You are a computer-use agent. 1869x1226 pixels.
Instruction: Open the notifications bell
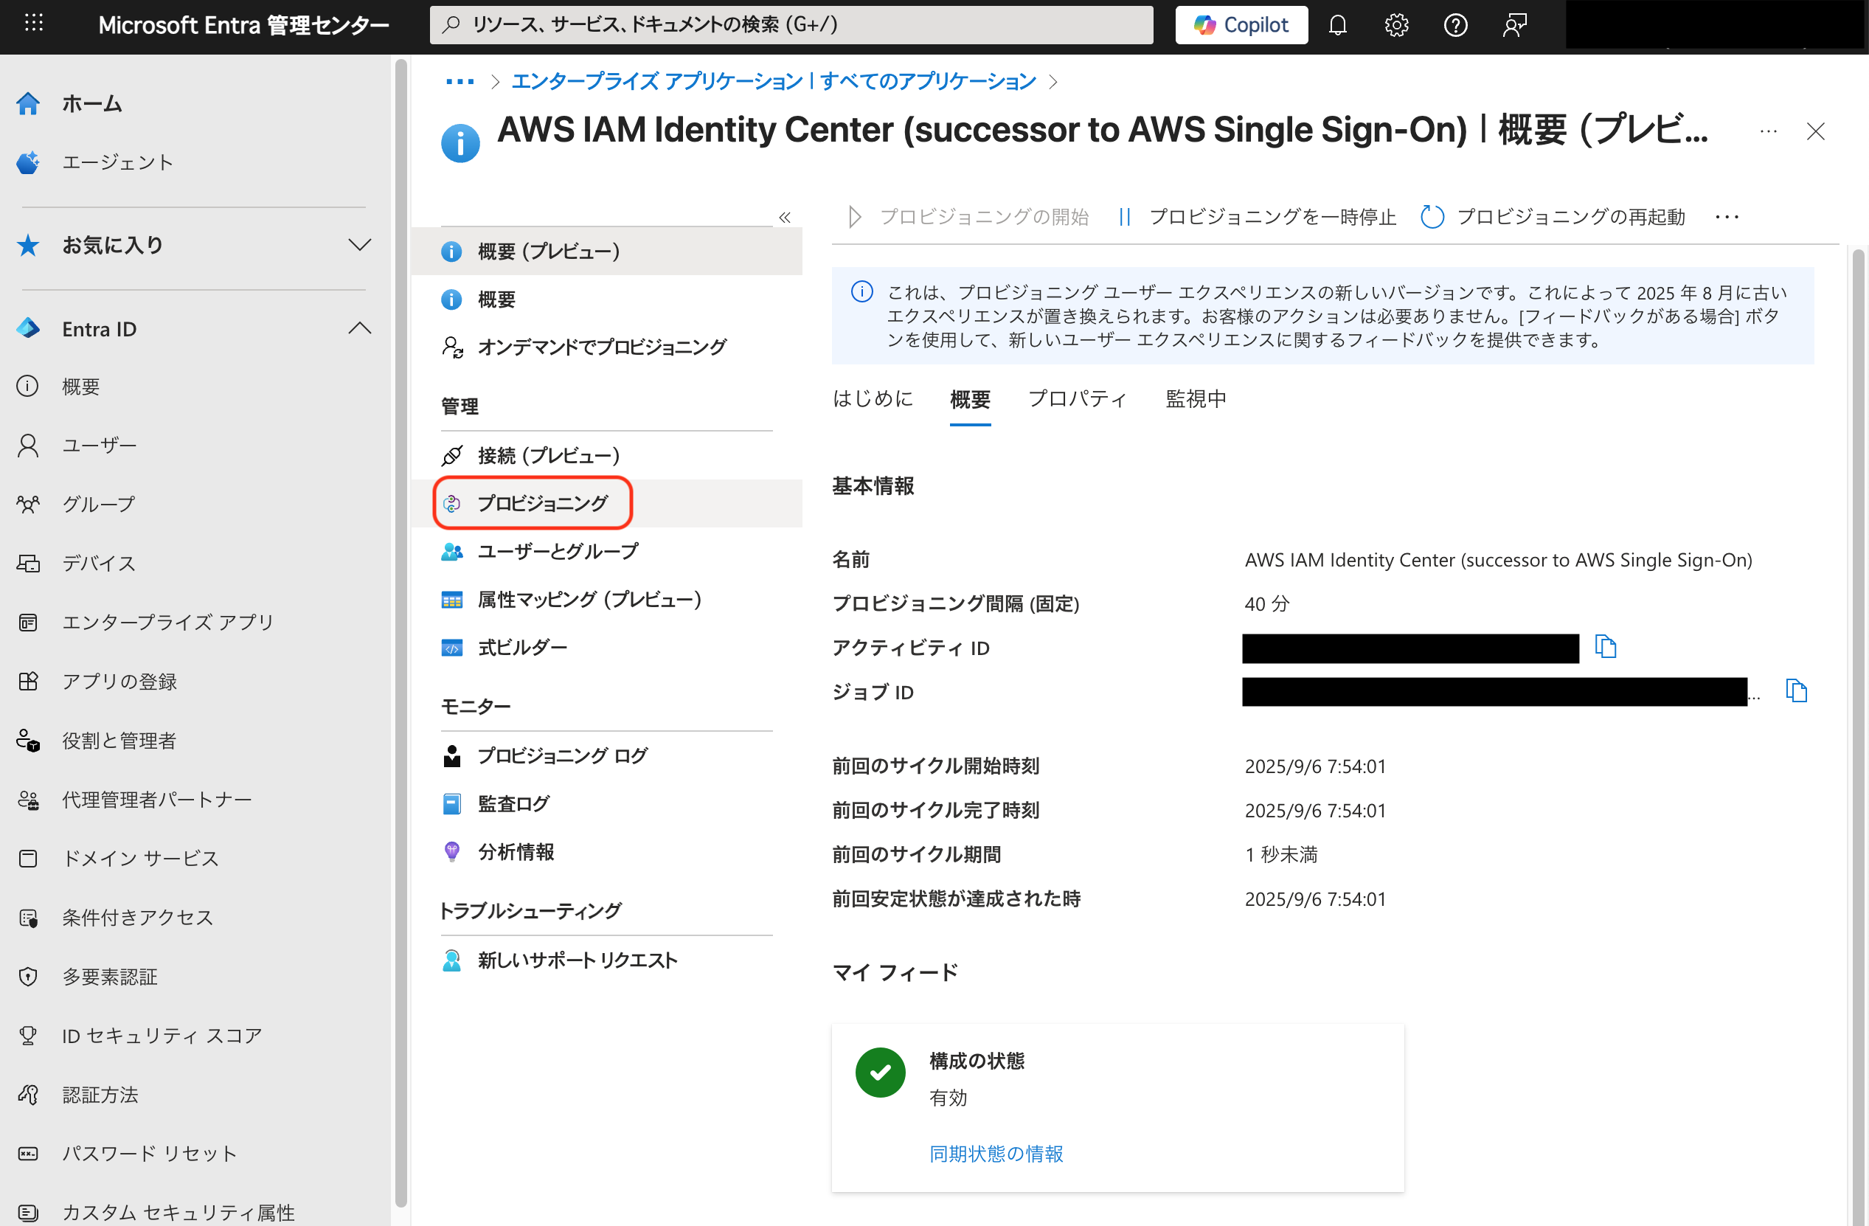pos(1337,24)
